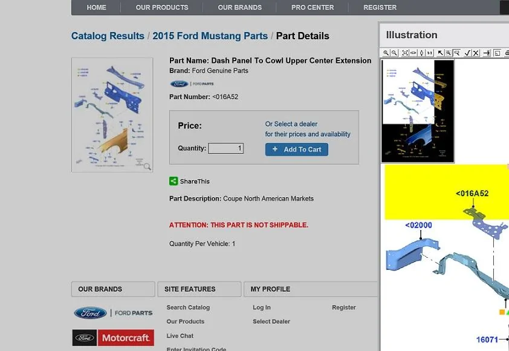509x351 pixels.
Task: Open Live Chat footer link
Action: (180, 336)
